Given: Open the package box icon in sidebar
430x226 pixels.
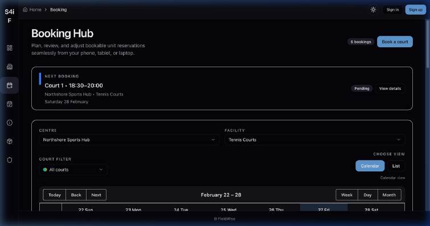Looking at the screenshot, I should pyautogui.click(x=10, y=141).
